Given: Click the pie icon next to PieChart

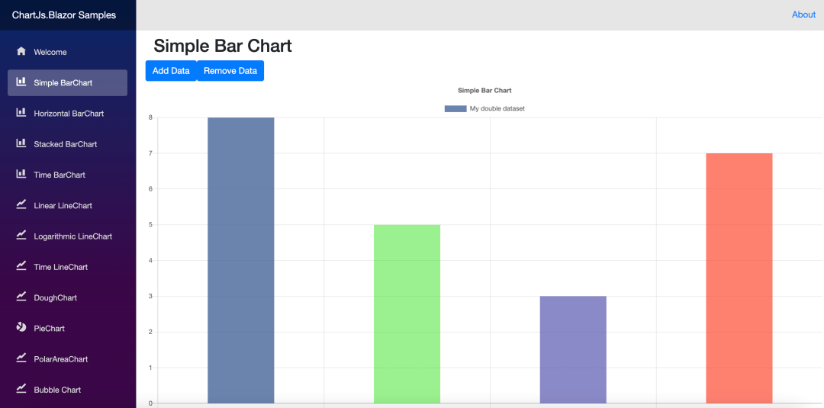Looking at the screenshot, I should [x=21, y=328].
